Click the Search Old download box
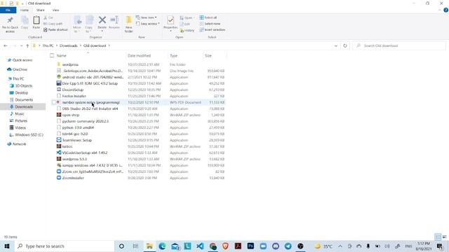449x252 pixels. [400, 45]
